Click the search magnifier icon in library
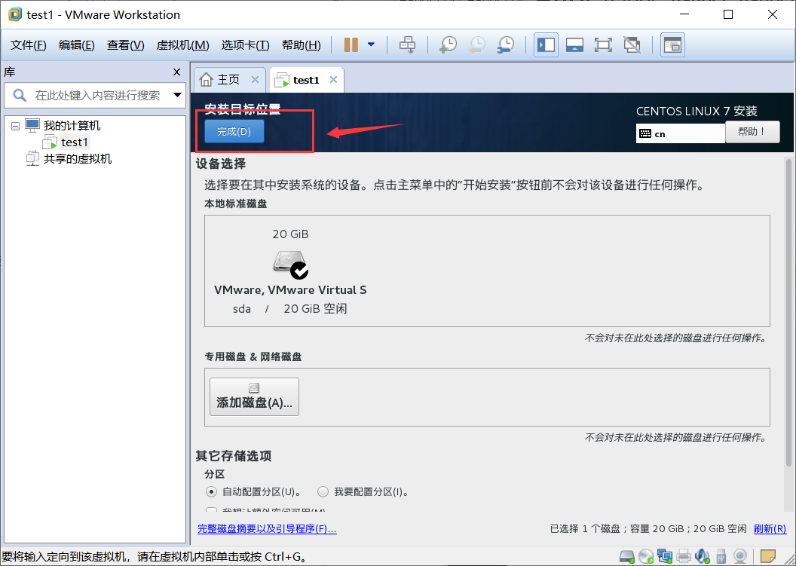Screen dimensions: 796x566 [20, 95]
